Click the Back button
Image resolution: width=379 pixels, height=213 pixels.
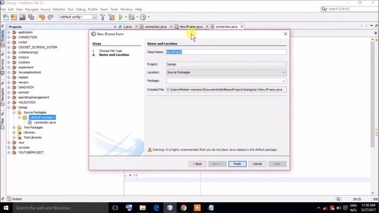tap(197, 164)
